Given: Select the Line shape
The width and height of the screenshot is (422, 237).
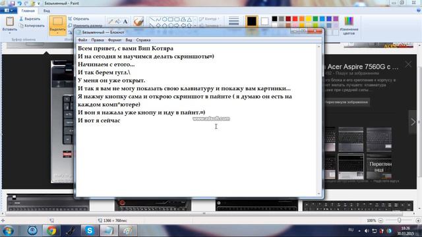Looking at the screenshot, I should pos(152,19).
